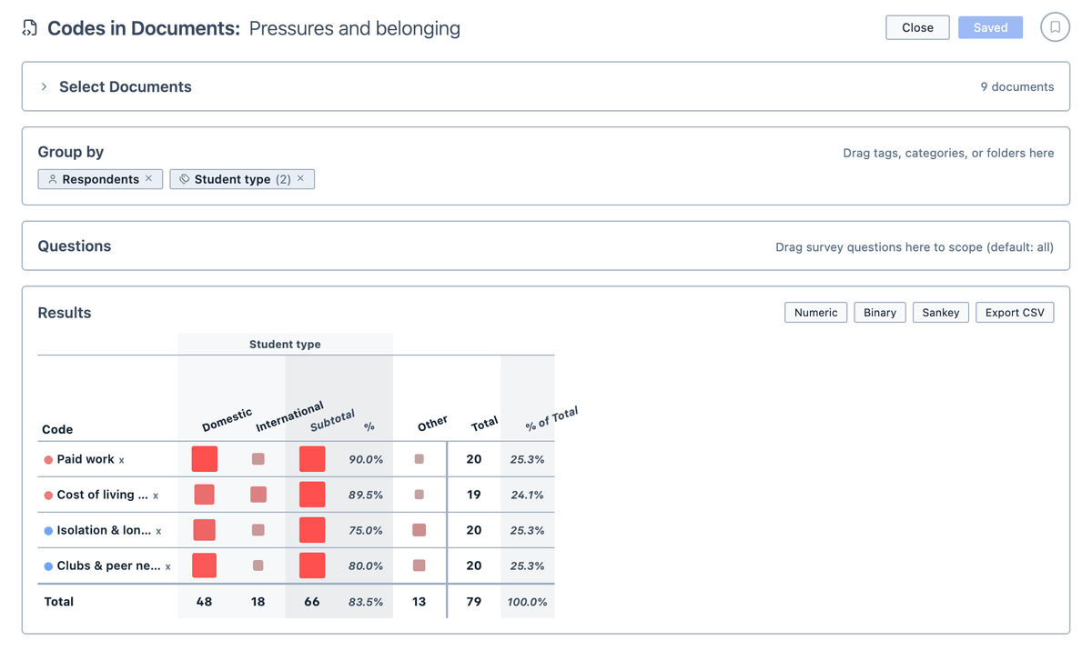
Task: Click the blue dot beside Isolation code
Action: [48, 531]
